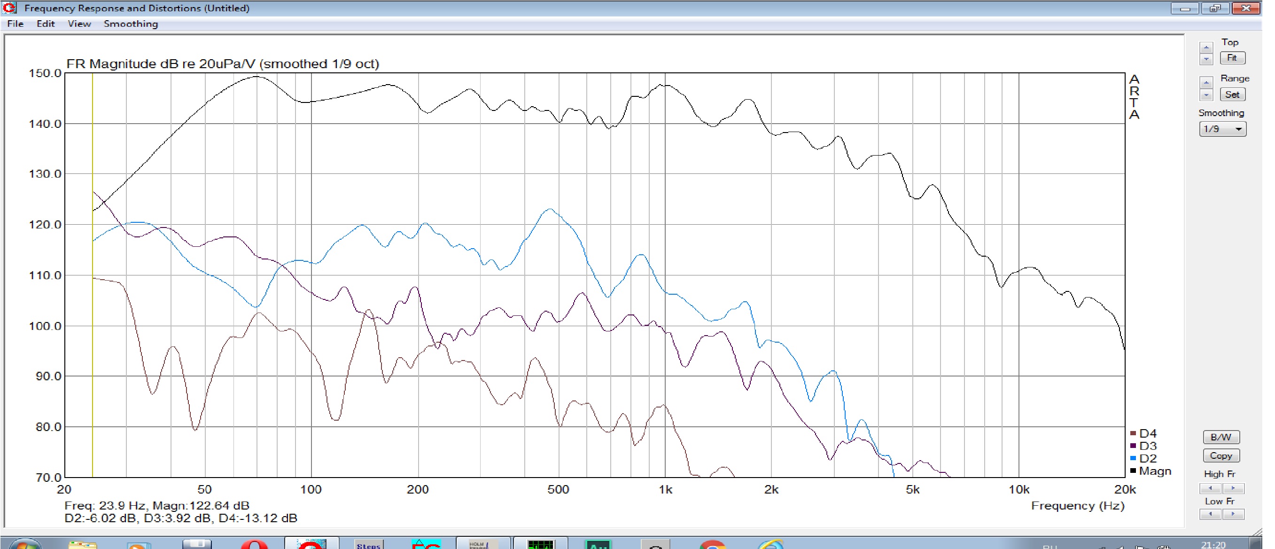1275x549 pixels.
Task: Open the Edit menu
Action: (x=46, y=24)
